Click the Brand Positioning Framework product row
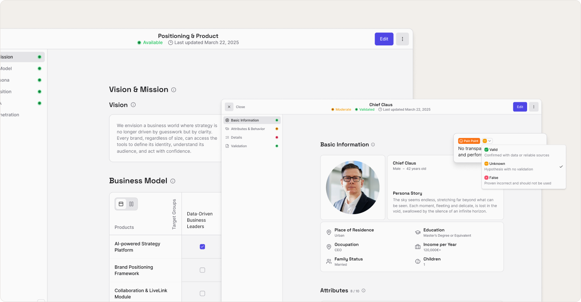 (145, 270)
